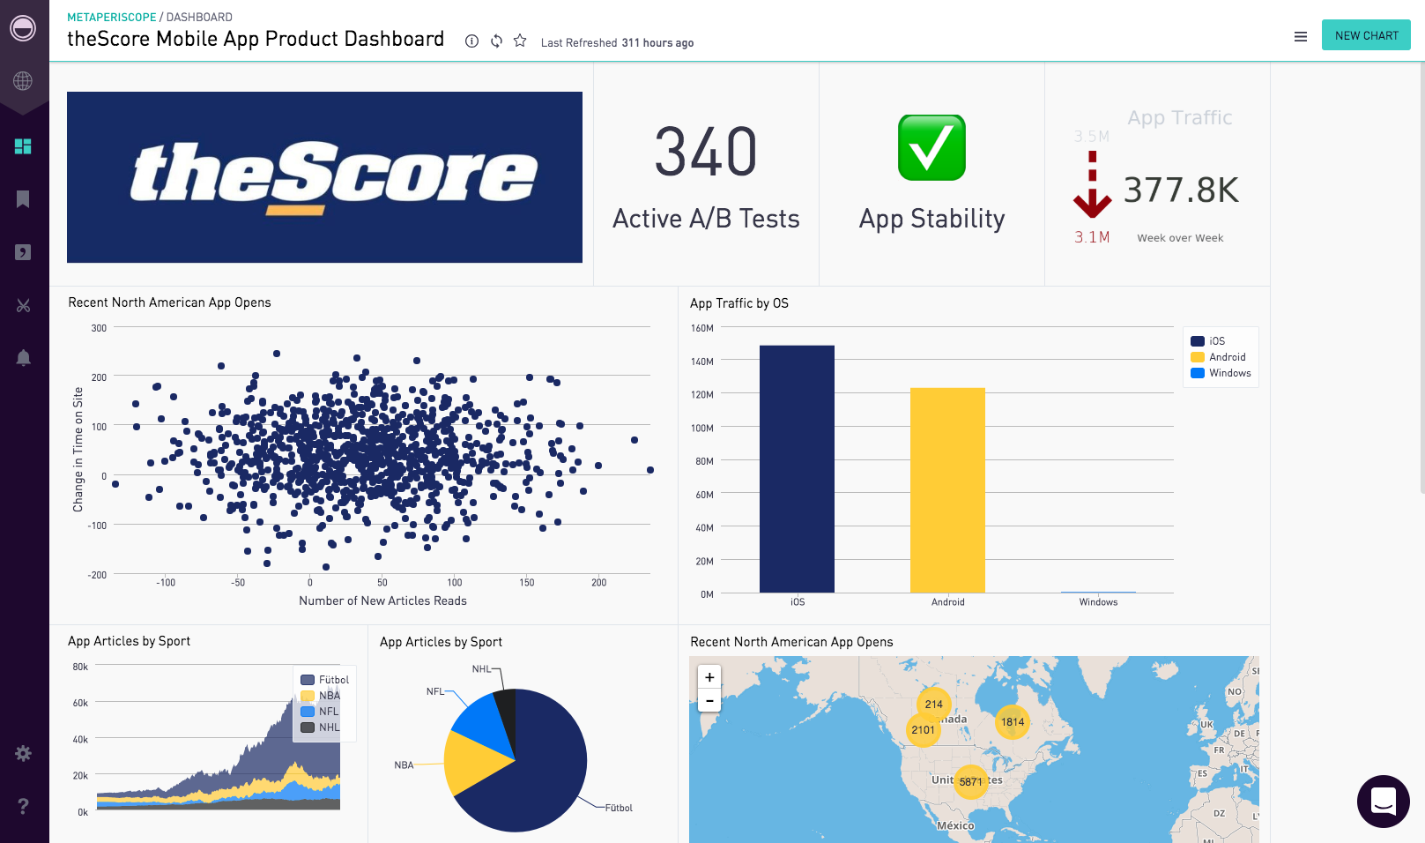
Task: Click the 214 map cluster marker
Action: coord(934,704)
